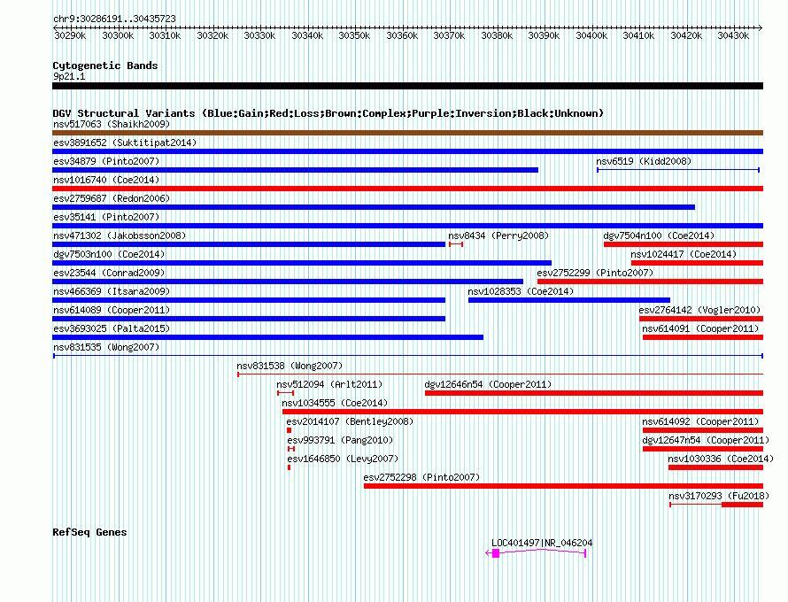The width and height of the screenshot is (788, 602).
Task: Click the thin nsv6519 variant line
Action: 678,170
